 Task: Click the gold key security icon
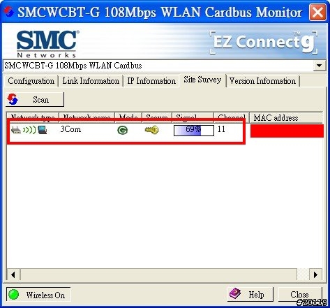151,130
